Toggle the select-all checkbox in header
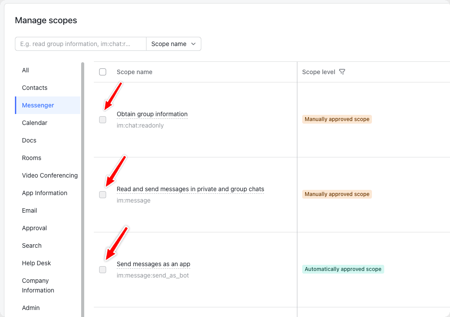The image size is (450, 317). pos(103,72)
